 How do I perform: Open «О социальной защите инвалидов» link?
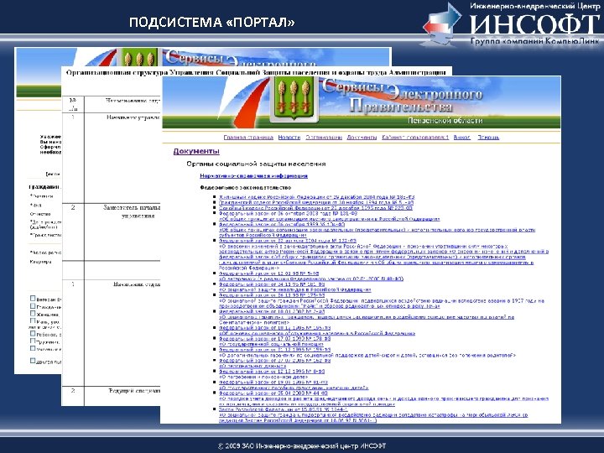295,289
